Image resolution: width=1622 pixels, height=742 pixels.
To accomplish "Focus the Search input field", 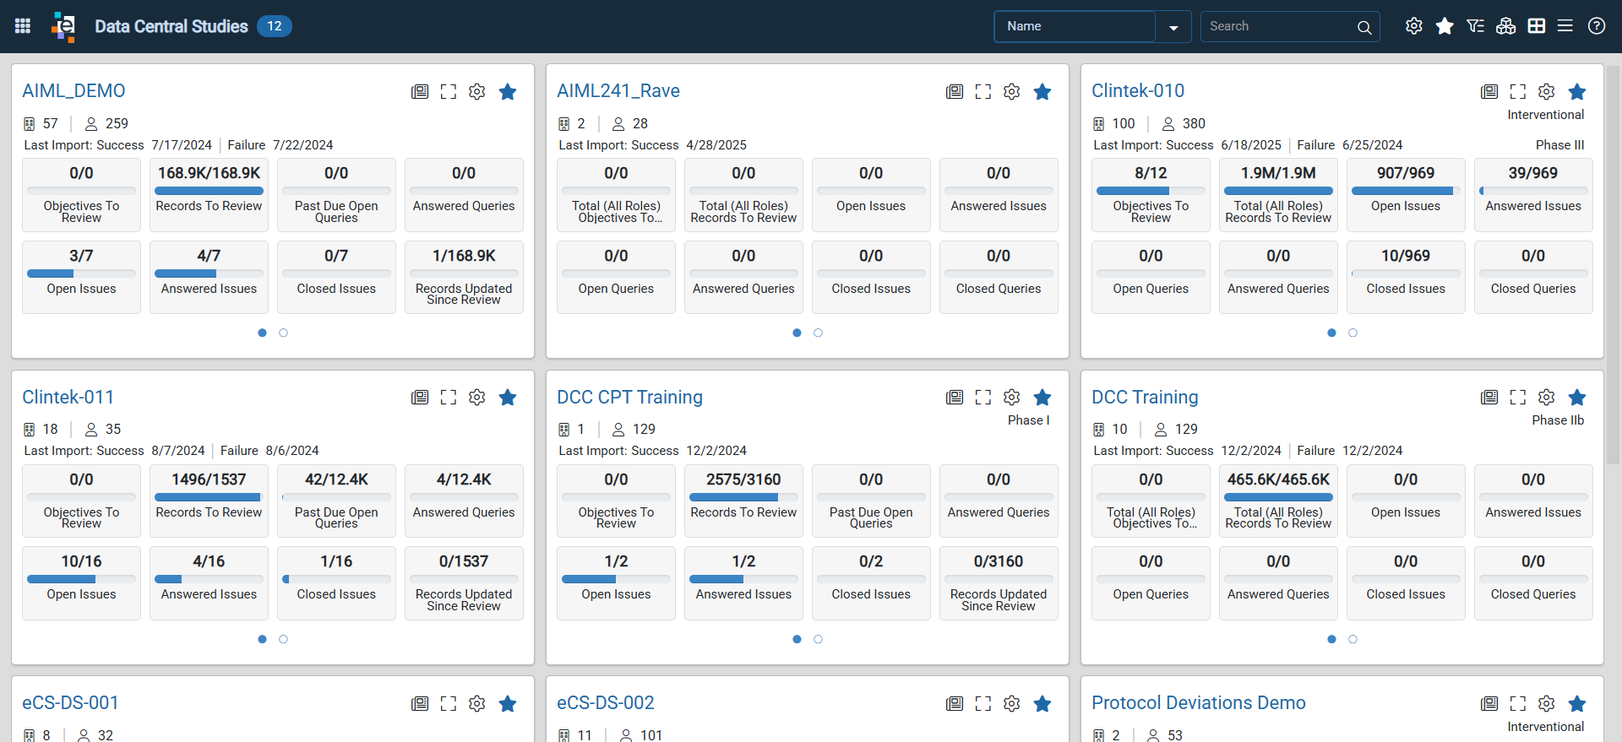I will (1277, 26).
